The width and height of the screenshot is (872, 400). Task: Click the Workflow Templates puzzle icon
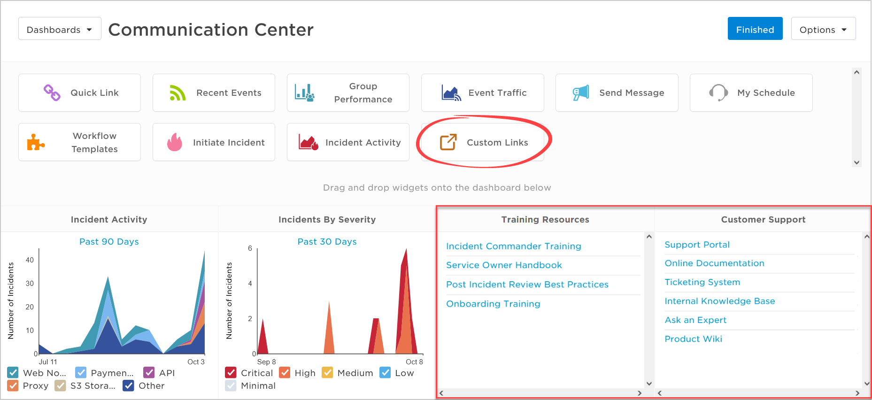[36, 142]
